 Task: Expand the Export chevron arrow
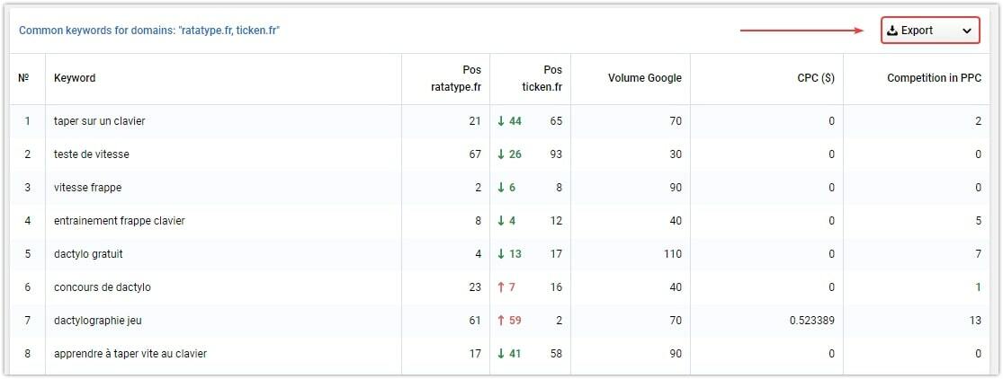pyautogui.click(x=966, y=31)
